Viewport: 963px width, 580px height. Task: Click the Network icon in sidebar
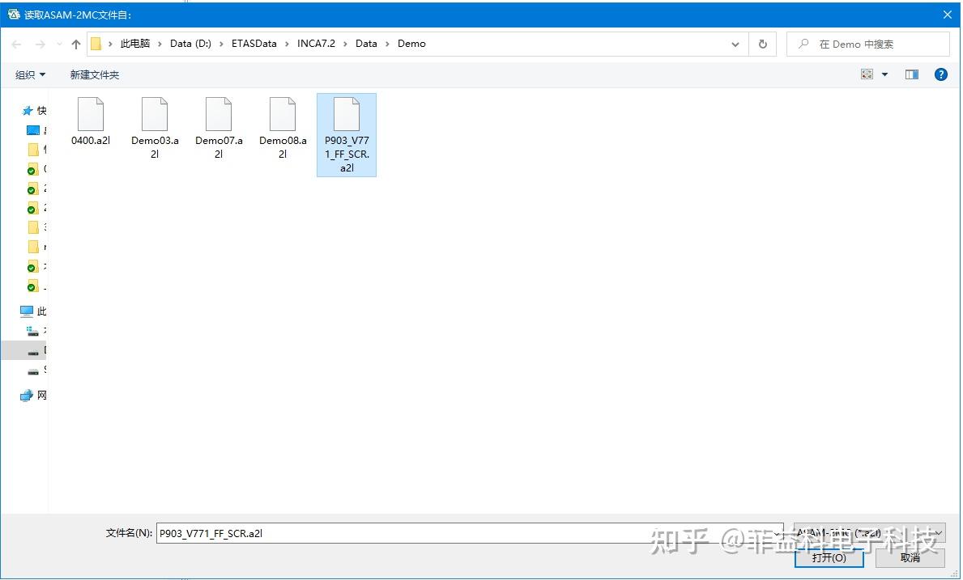pyautogui.click(x=25, y=395)
